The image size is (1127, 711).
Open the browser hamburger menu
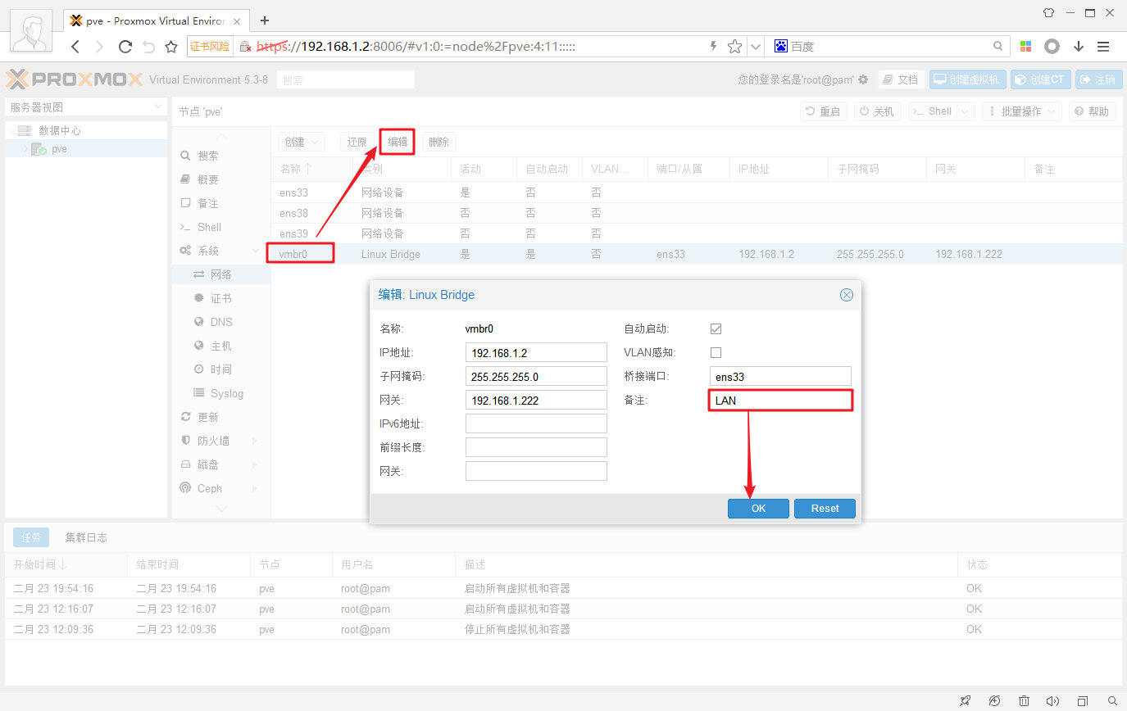tap(1103, 47)
